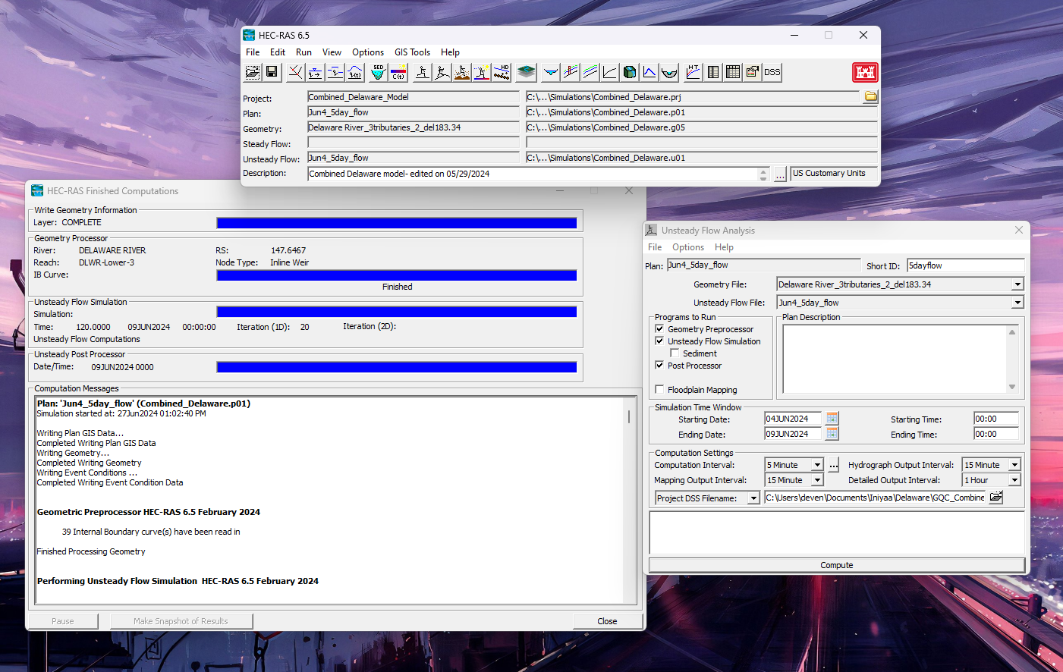Click the red castle Corps of Engineers logo
This screenshot has width=1063, height=672.
click(x=865, y=72)
